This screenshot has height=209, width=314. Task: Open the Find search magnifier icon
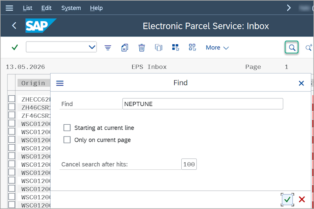292,47
